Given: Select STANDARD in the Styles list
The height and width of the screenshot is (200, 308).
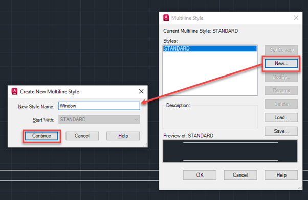Looking at the screenshot, I should pyautogui.click(x=210, y=48).
